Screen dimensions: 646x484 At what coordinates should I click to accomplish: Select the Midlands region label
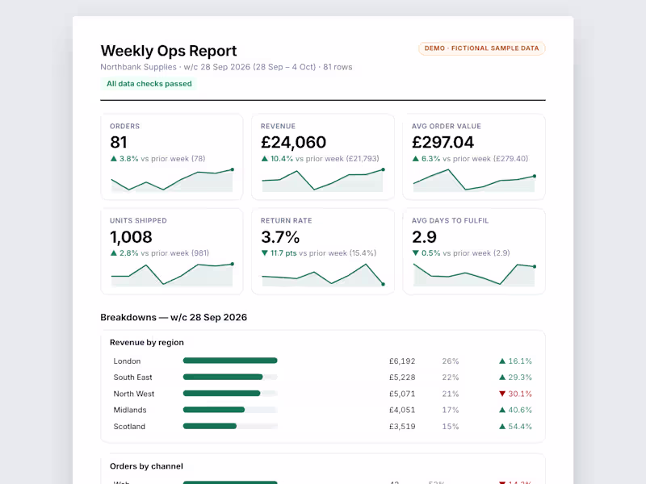130,410
